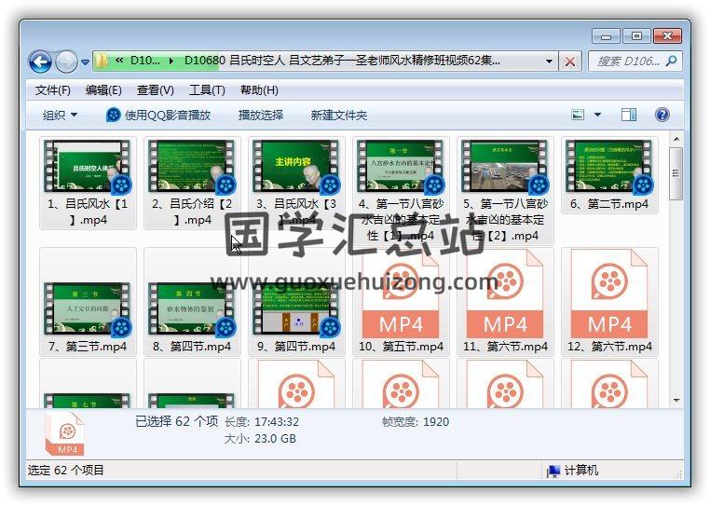
Task: Select the 7、第三节.mp4 video thumbnail
Action: 88,309
